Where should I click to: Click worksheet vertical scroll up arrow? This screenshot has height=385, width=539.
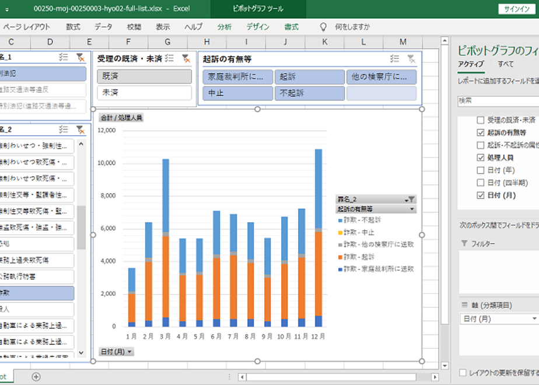click(x=444, y=41)
